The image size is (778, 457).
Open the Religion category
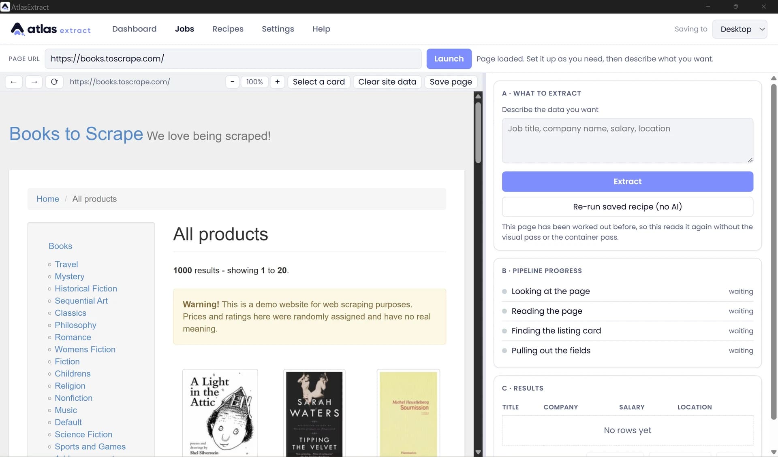[x=70, y=386]
